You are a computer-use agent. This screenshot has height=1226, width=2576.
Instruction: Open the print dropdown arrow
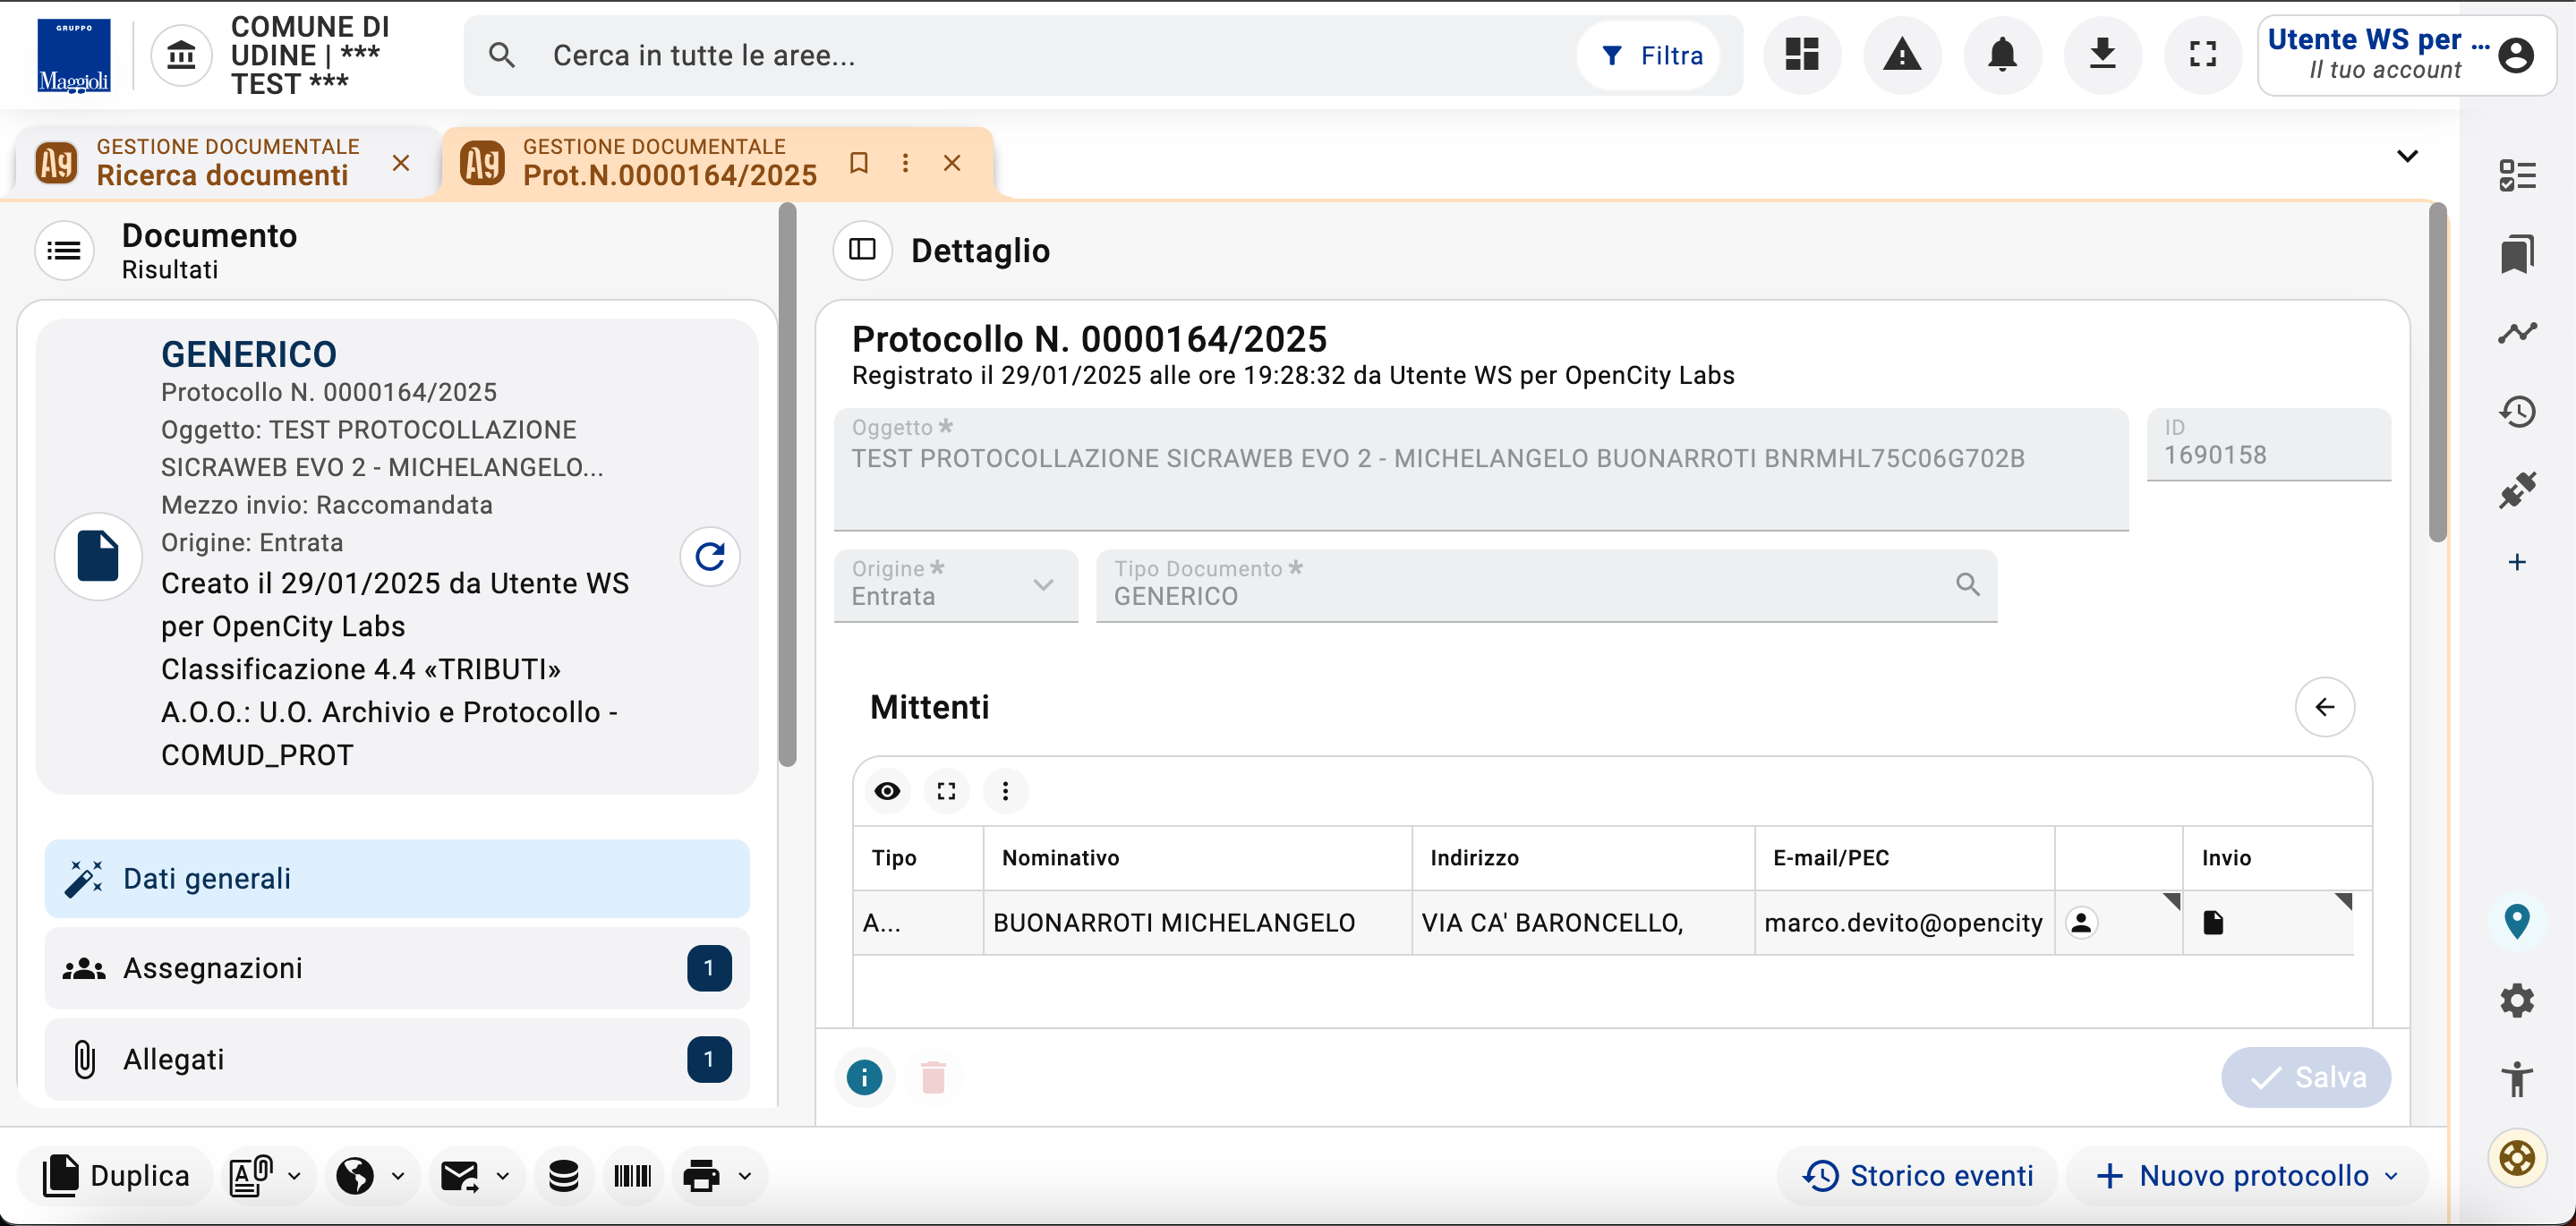coord(745,1176)
